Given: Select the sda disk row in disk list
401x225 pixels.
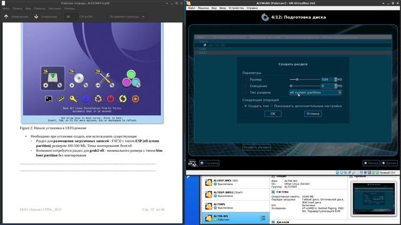Looking at the screenshot, I should pyautogui.click(x=293, y=45).
